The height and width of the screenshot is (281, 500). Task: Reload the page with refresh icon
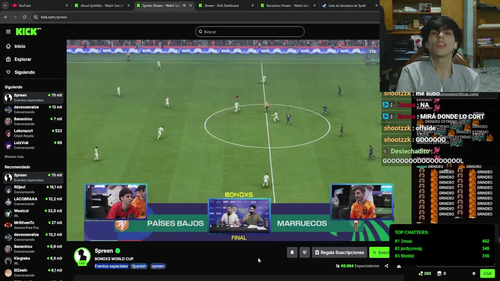coord(24,17)
